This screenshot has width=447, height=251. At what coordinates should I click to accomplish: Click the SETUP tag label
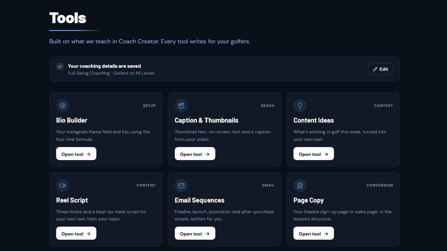pos(149,106)
